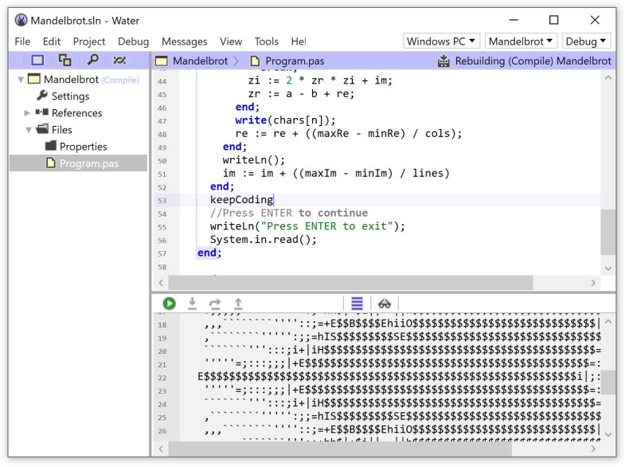Collapse the Files tree node
The image size is (637, 467).
29,129
